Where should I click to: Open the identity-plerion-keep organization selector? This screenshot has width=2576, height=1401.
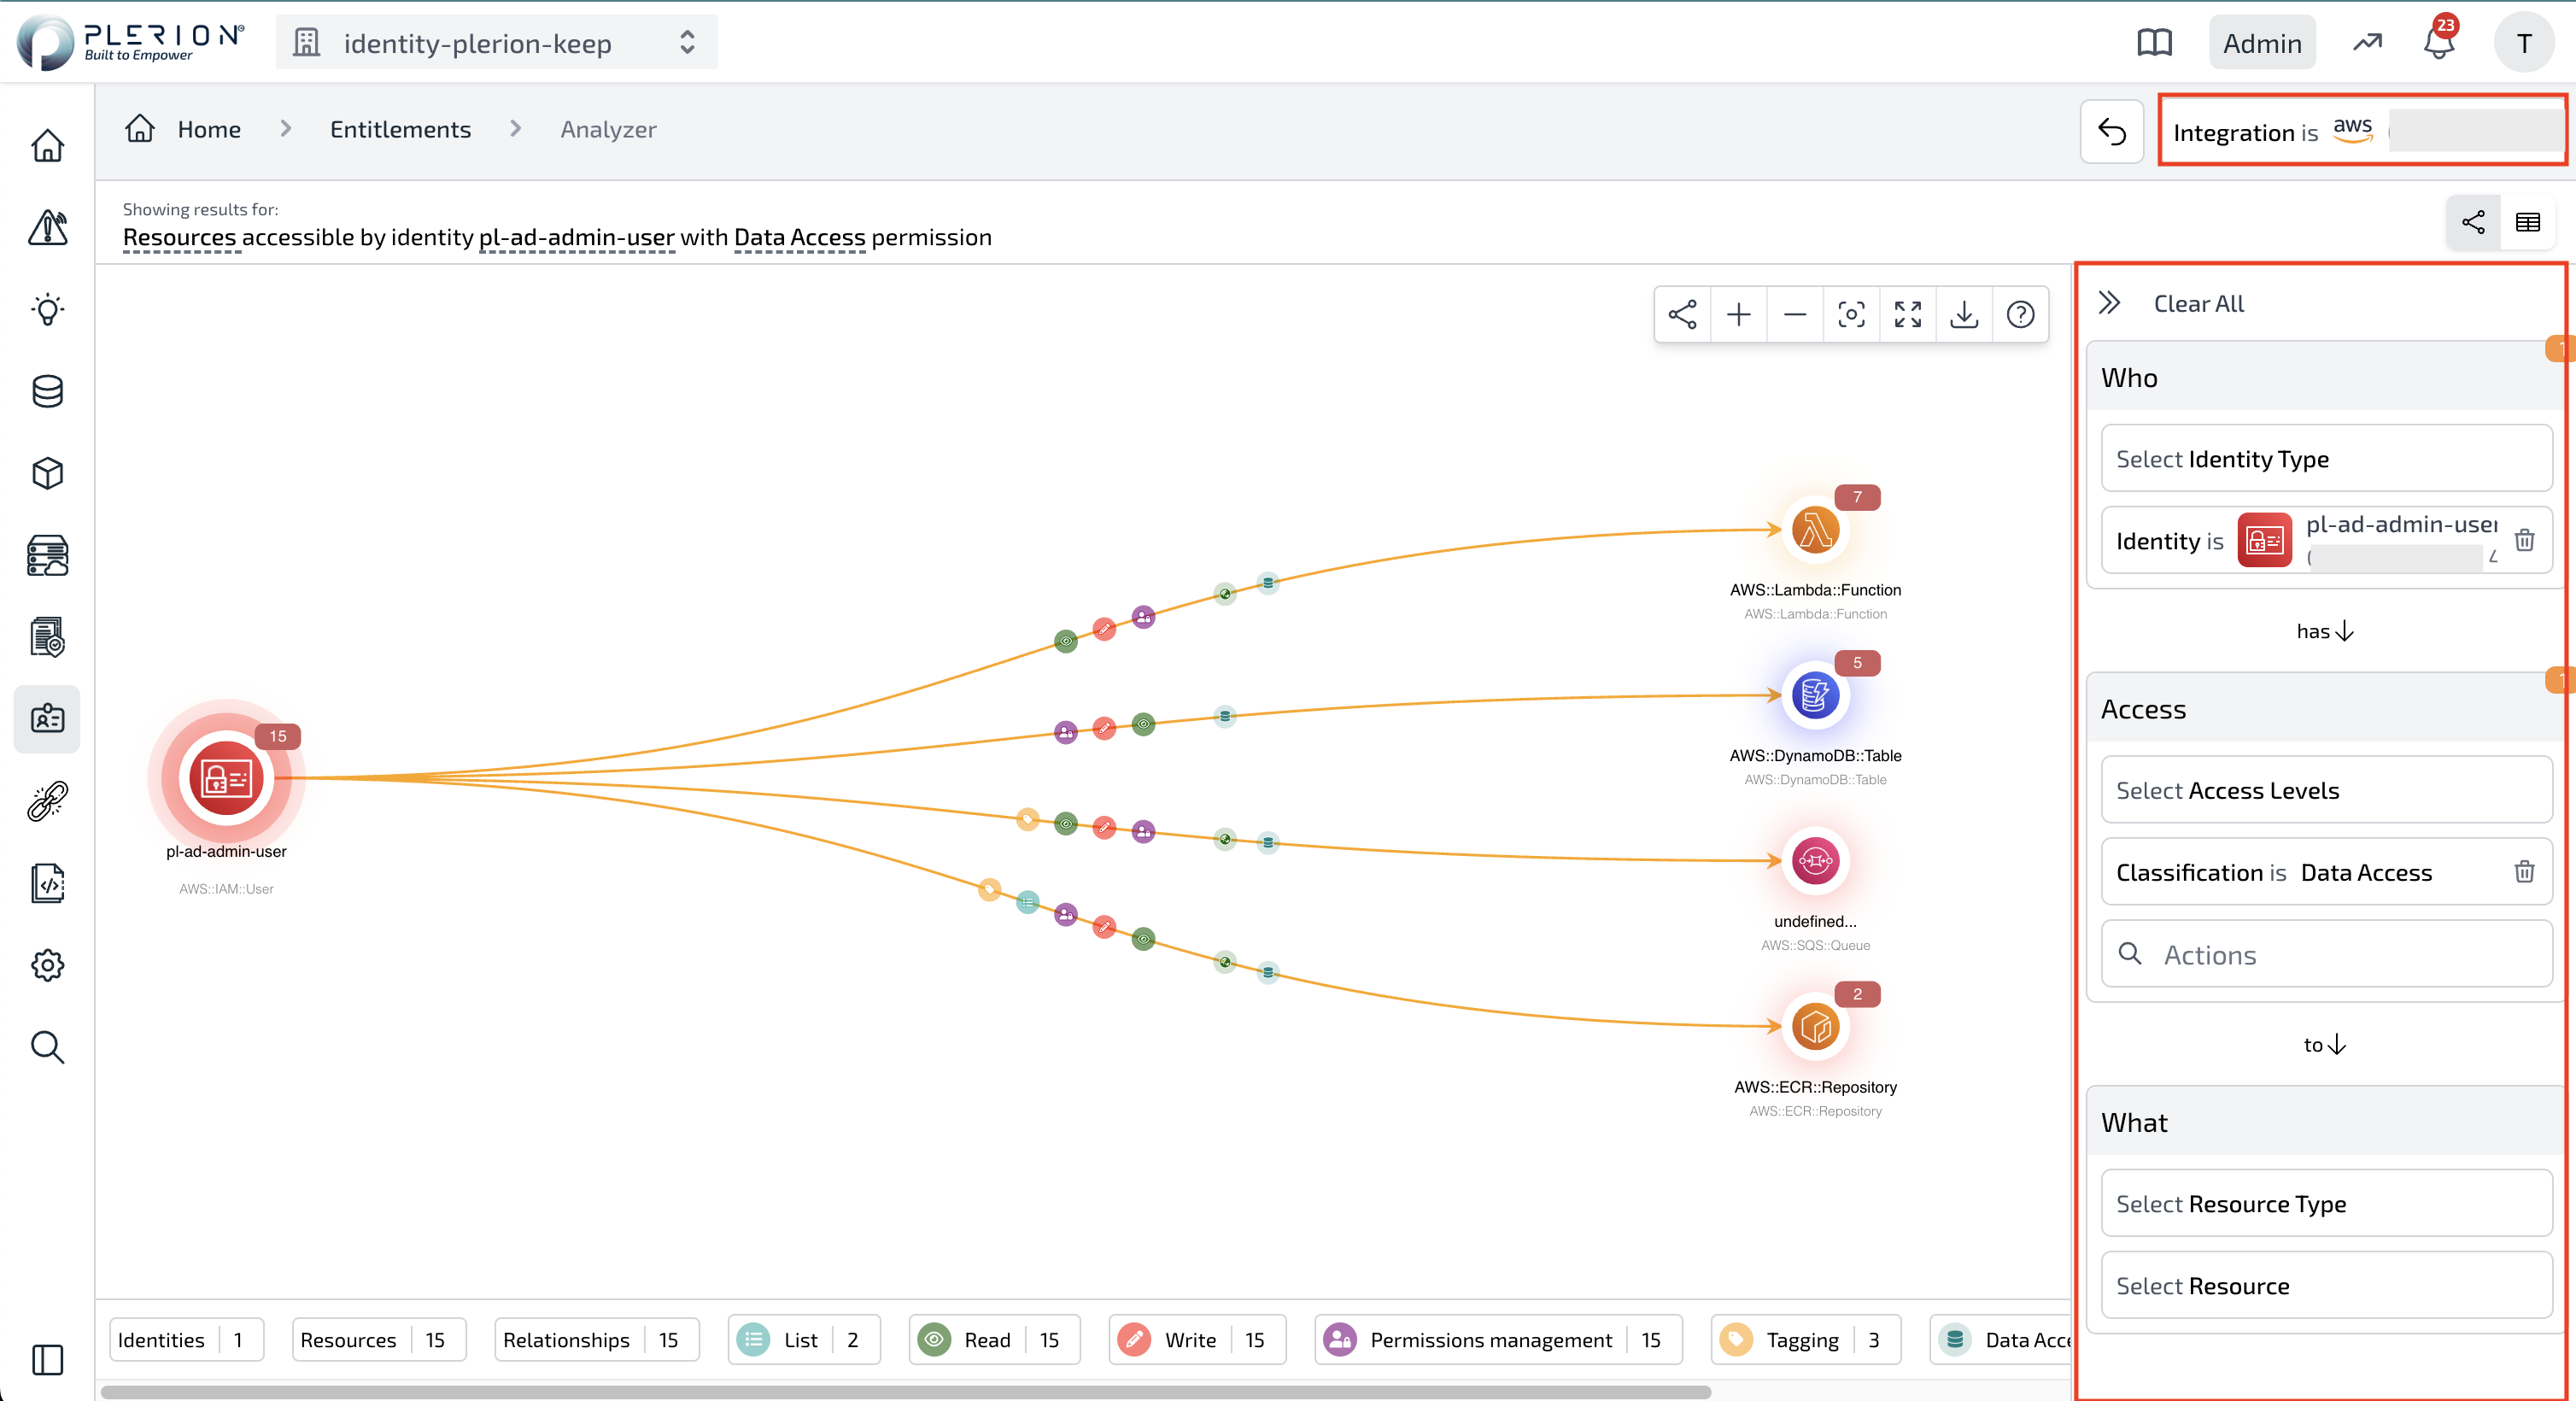pos(496,43)
